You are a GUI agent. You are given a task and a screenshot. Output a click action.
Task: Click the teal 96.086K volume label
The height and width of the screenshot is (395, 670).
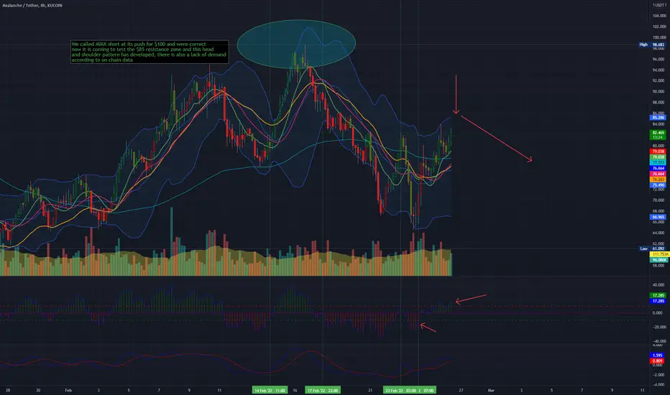click(658, 260)
